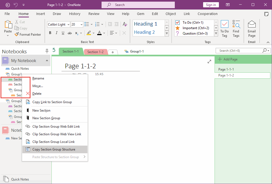Select the bulleted list icon
Screen dimensions: 272x184
(87, 24)
